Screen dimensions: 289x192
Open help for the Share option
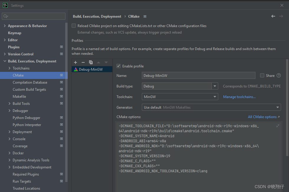coord(279,75)
